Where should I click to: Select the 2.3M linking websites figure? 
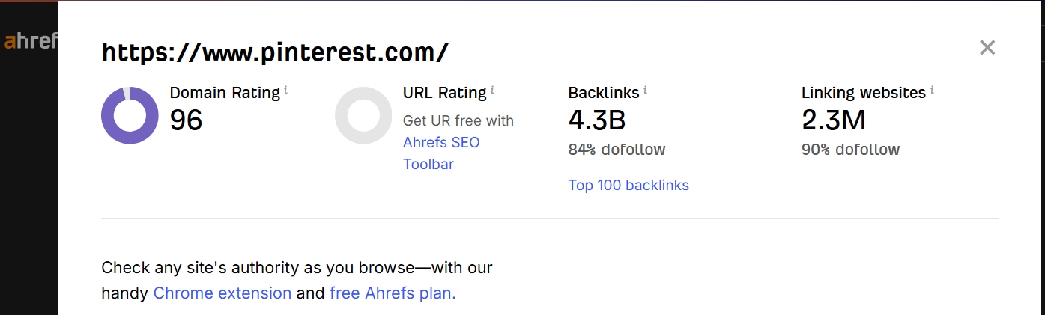(x=834, y=120)
